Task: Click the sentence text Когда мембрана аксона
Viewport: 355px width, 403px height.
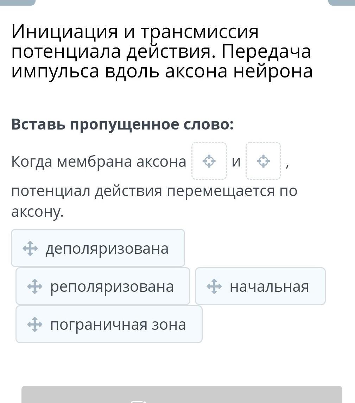Action: coord(99,162)
